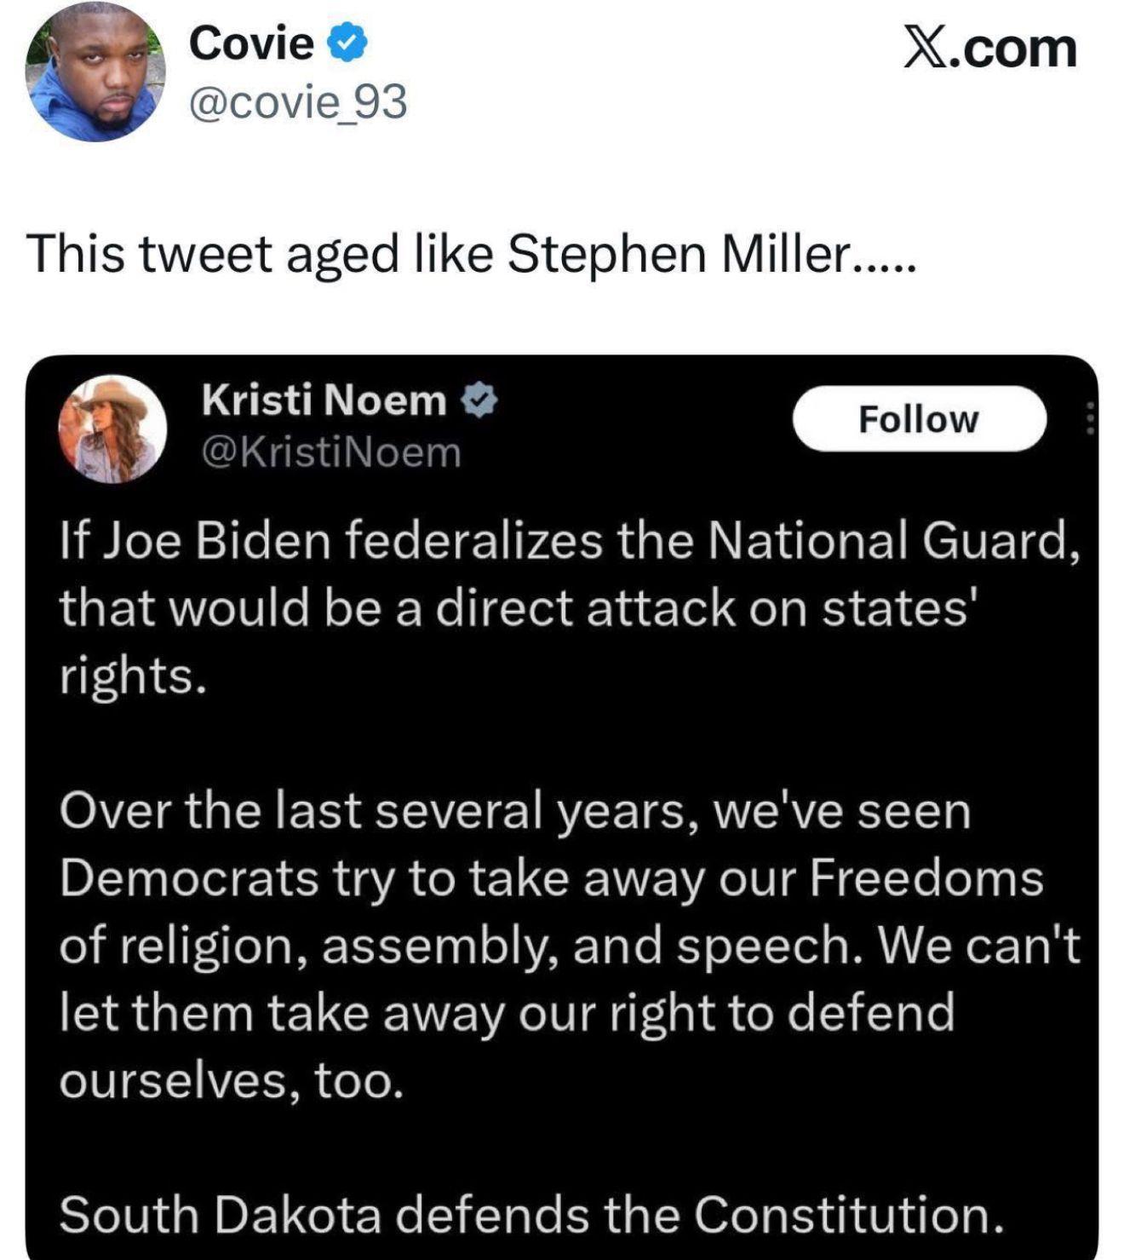This screenshot has width=1124, height=1260.
Task: Click the word 'Democrats' in the tweet
Action: [189, 878]
